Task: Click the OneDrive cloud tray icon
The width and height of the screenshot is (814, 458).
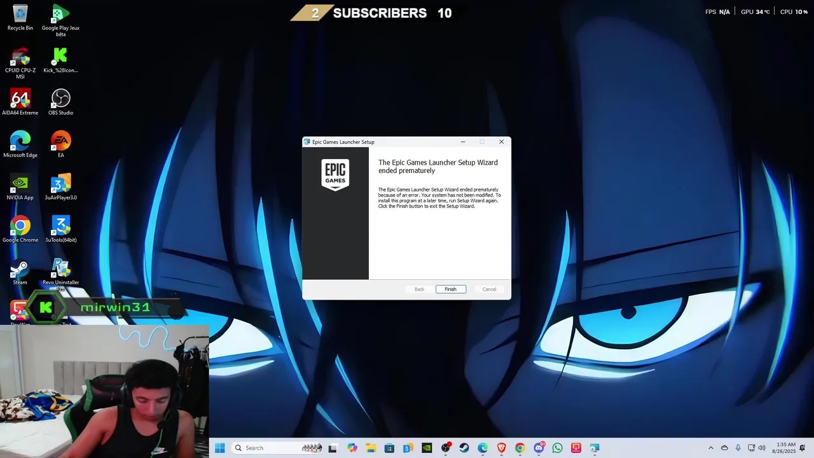Action: (724, 448)
